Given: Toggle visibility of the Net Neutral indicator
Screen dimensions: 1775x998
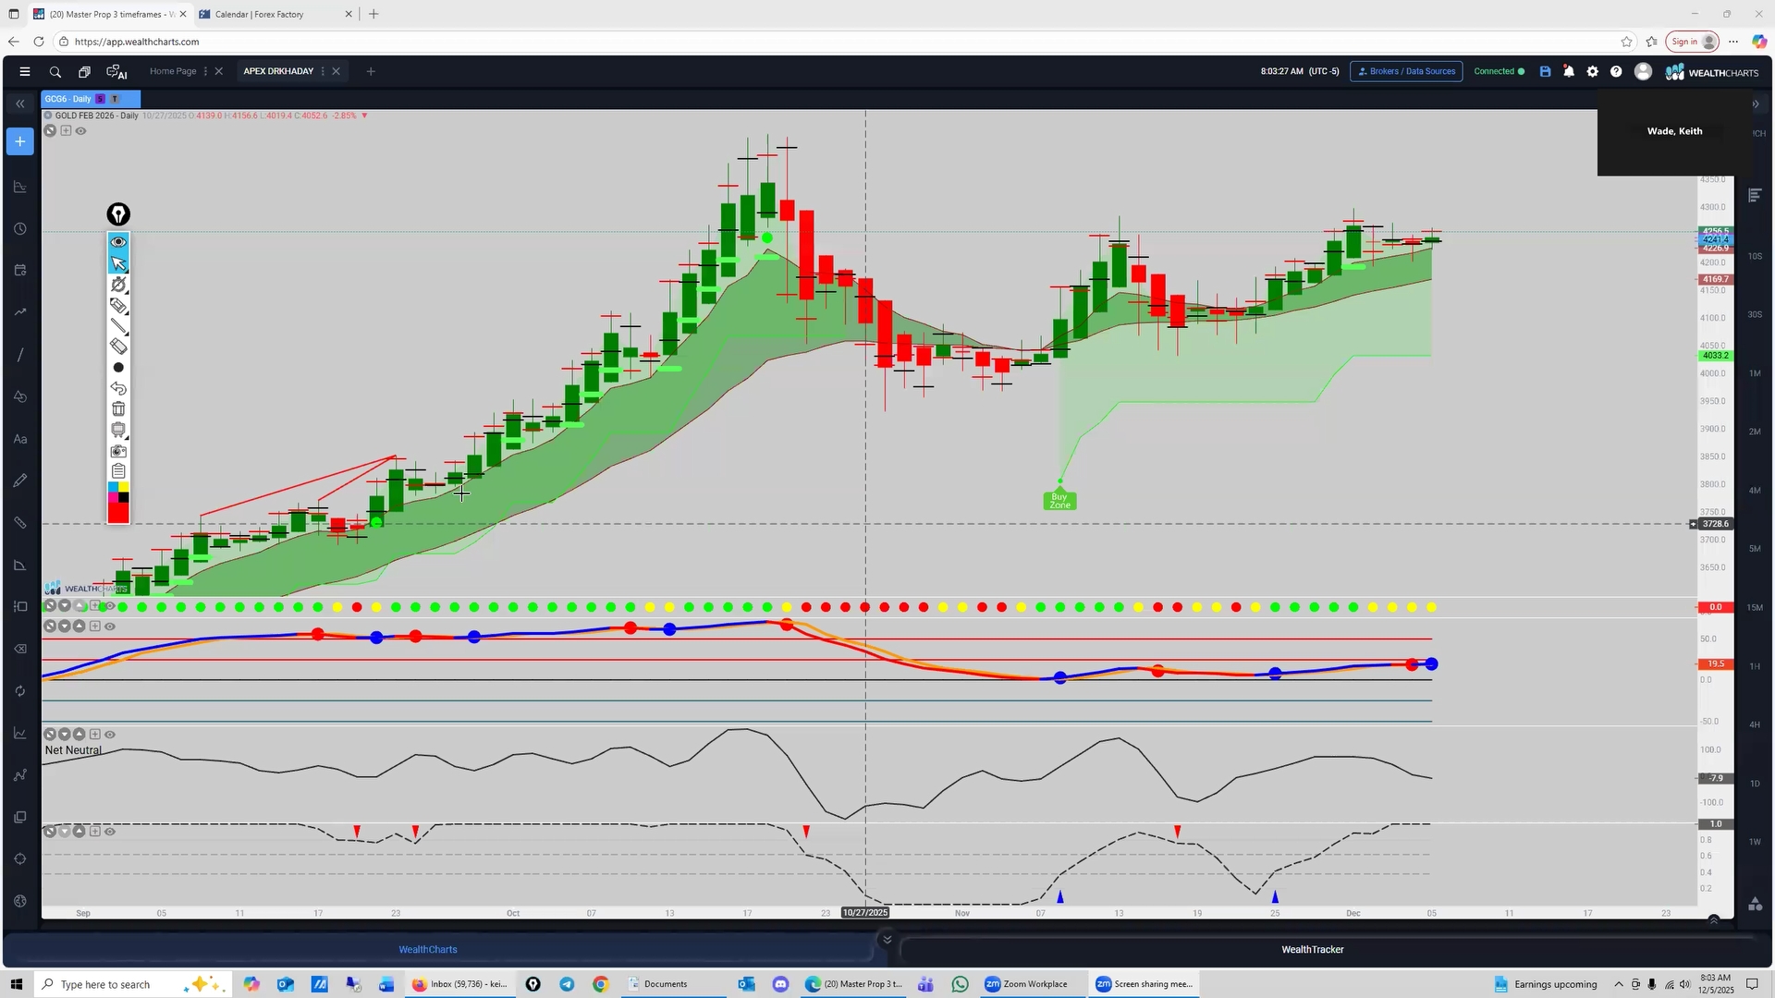Looking at the screenshot, I should tap(110, 735).
